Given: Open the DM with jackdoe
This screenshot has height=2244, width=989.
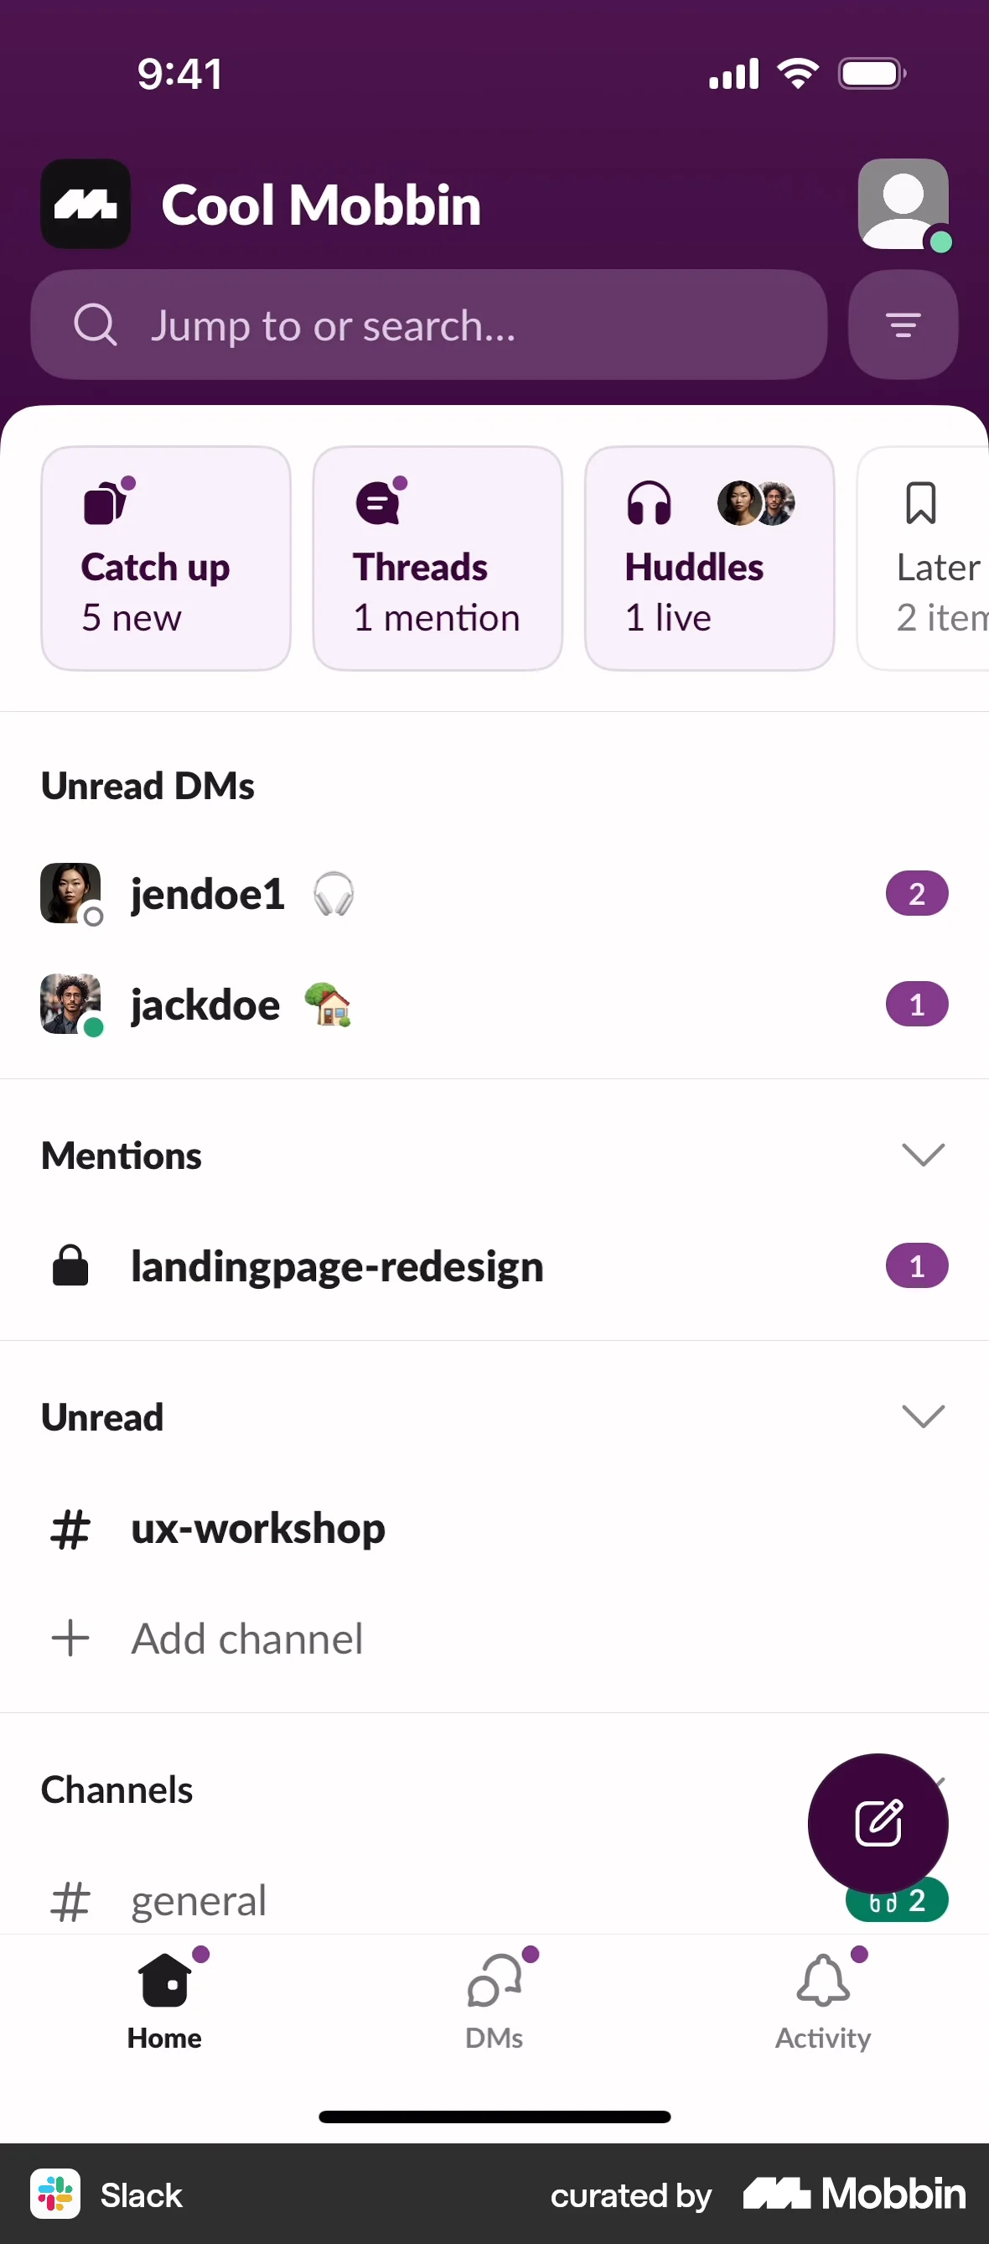Looking at the screenshot, I should click(205, 1005).
